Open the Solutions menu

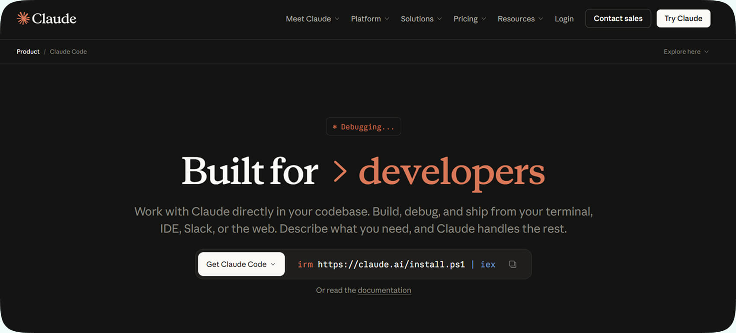pos(421,19)
